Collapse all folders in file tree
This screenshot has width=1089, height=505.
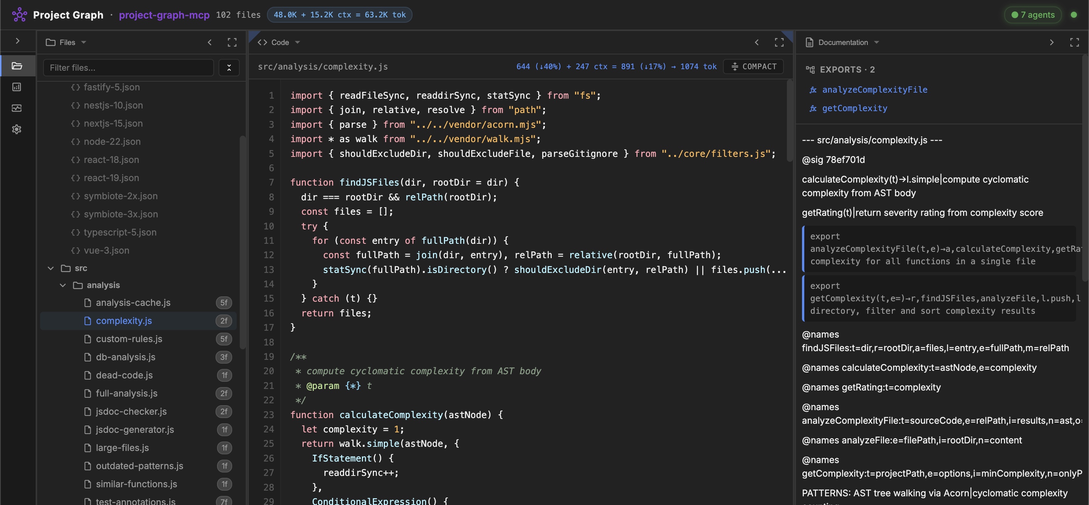[x=229, y=68]
